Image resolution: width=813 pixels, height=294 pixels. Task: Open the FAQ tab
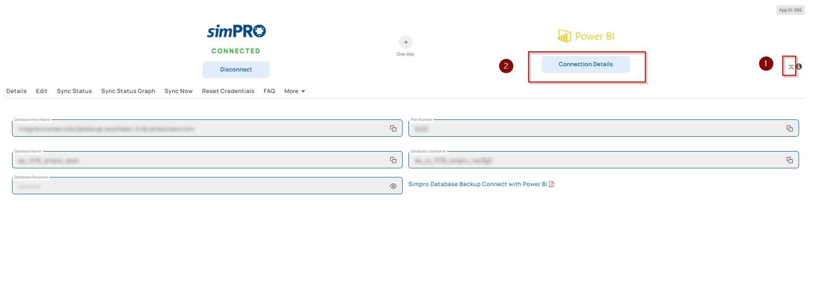(x=270, y=91)
